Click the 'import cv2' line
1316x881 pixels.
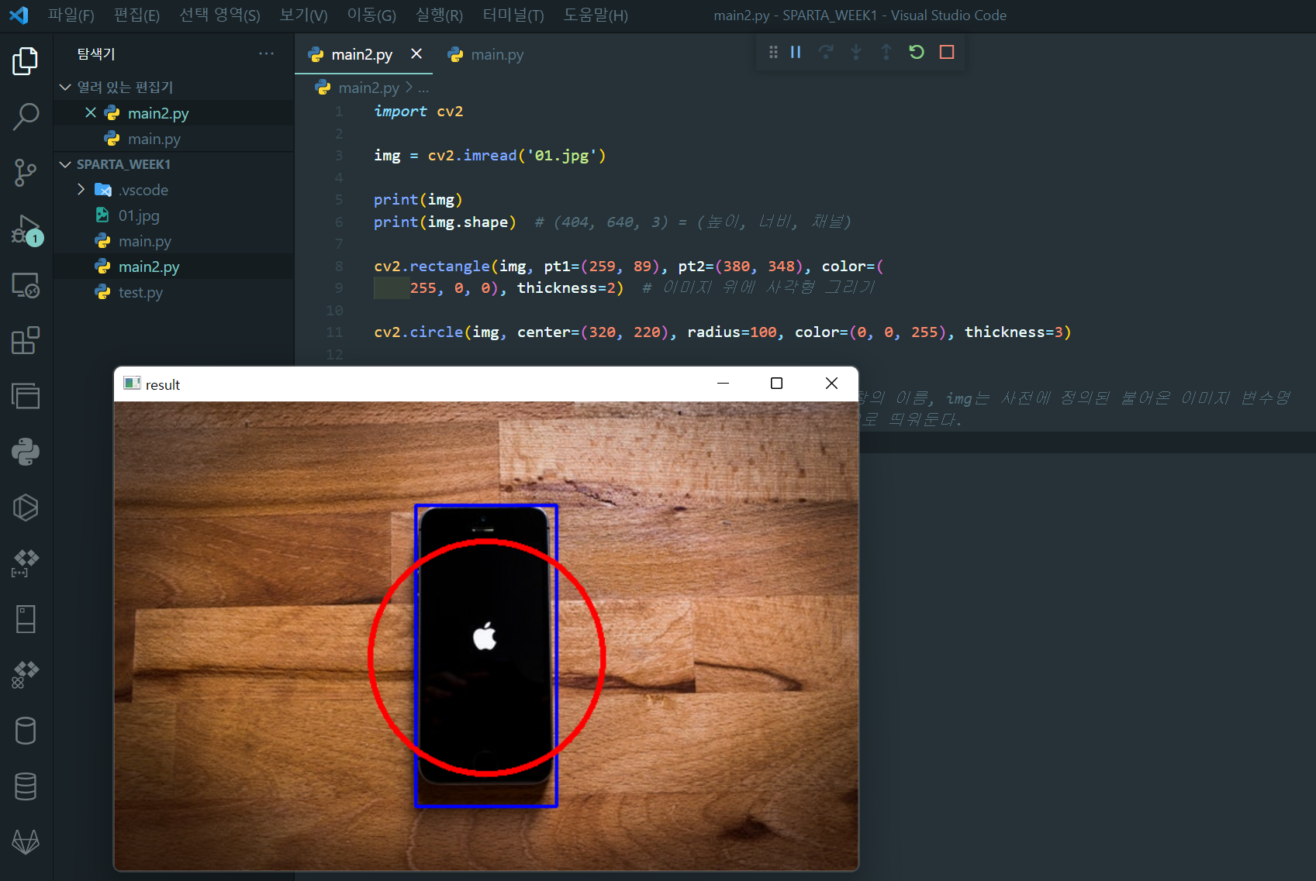419,111
